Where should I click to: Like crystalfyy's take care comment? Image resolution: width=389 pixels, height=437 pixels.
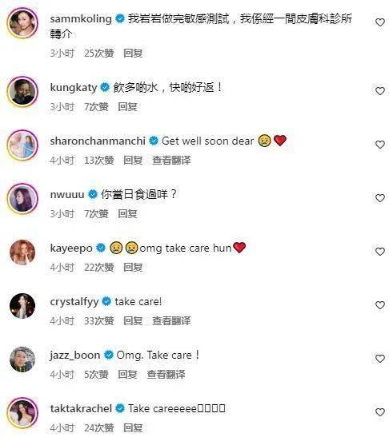click(379, 305)
